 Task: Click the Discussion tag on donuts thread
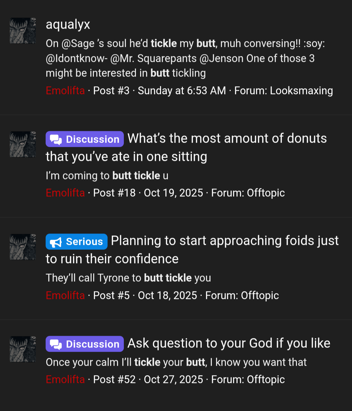click(x=85, y=139)
